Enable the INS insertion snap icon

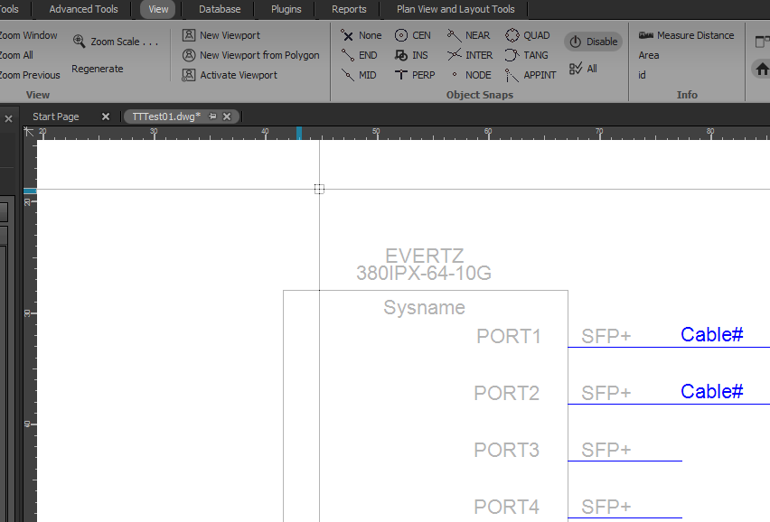(401, 55)
